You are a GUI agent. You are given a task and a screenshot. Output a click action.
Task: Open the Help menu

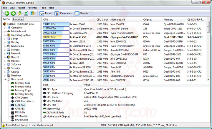[x=52, y=8]
